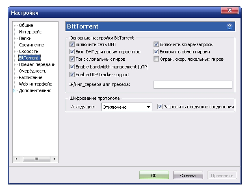This screenshot has width=247, height=191.
Task: Click the OK button
Action: 154,175
